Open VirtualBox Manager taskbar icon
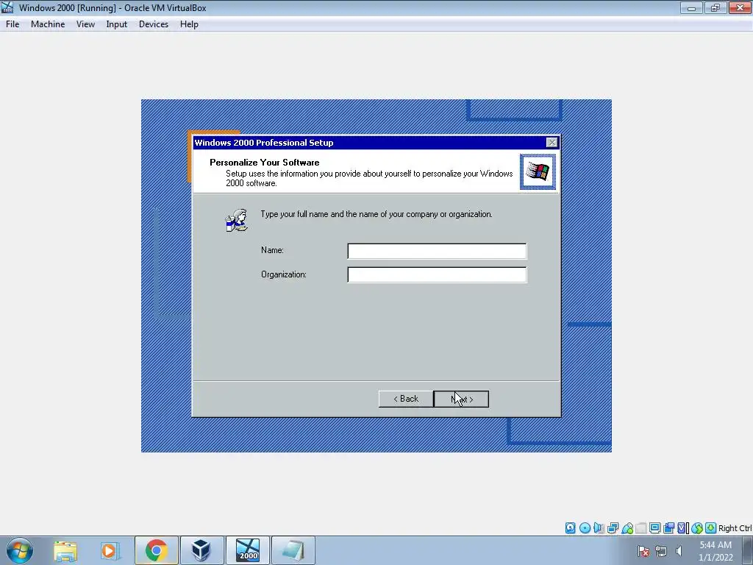 201,550
